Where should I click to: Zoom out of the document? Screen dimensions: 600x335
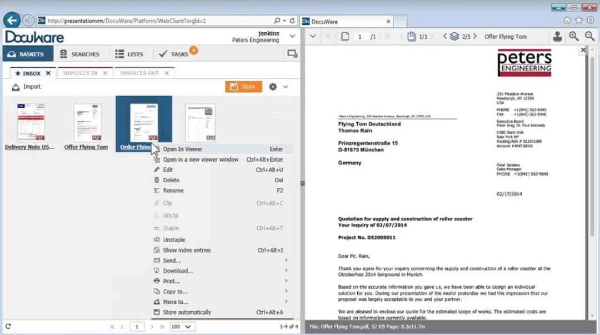[589, 36]
